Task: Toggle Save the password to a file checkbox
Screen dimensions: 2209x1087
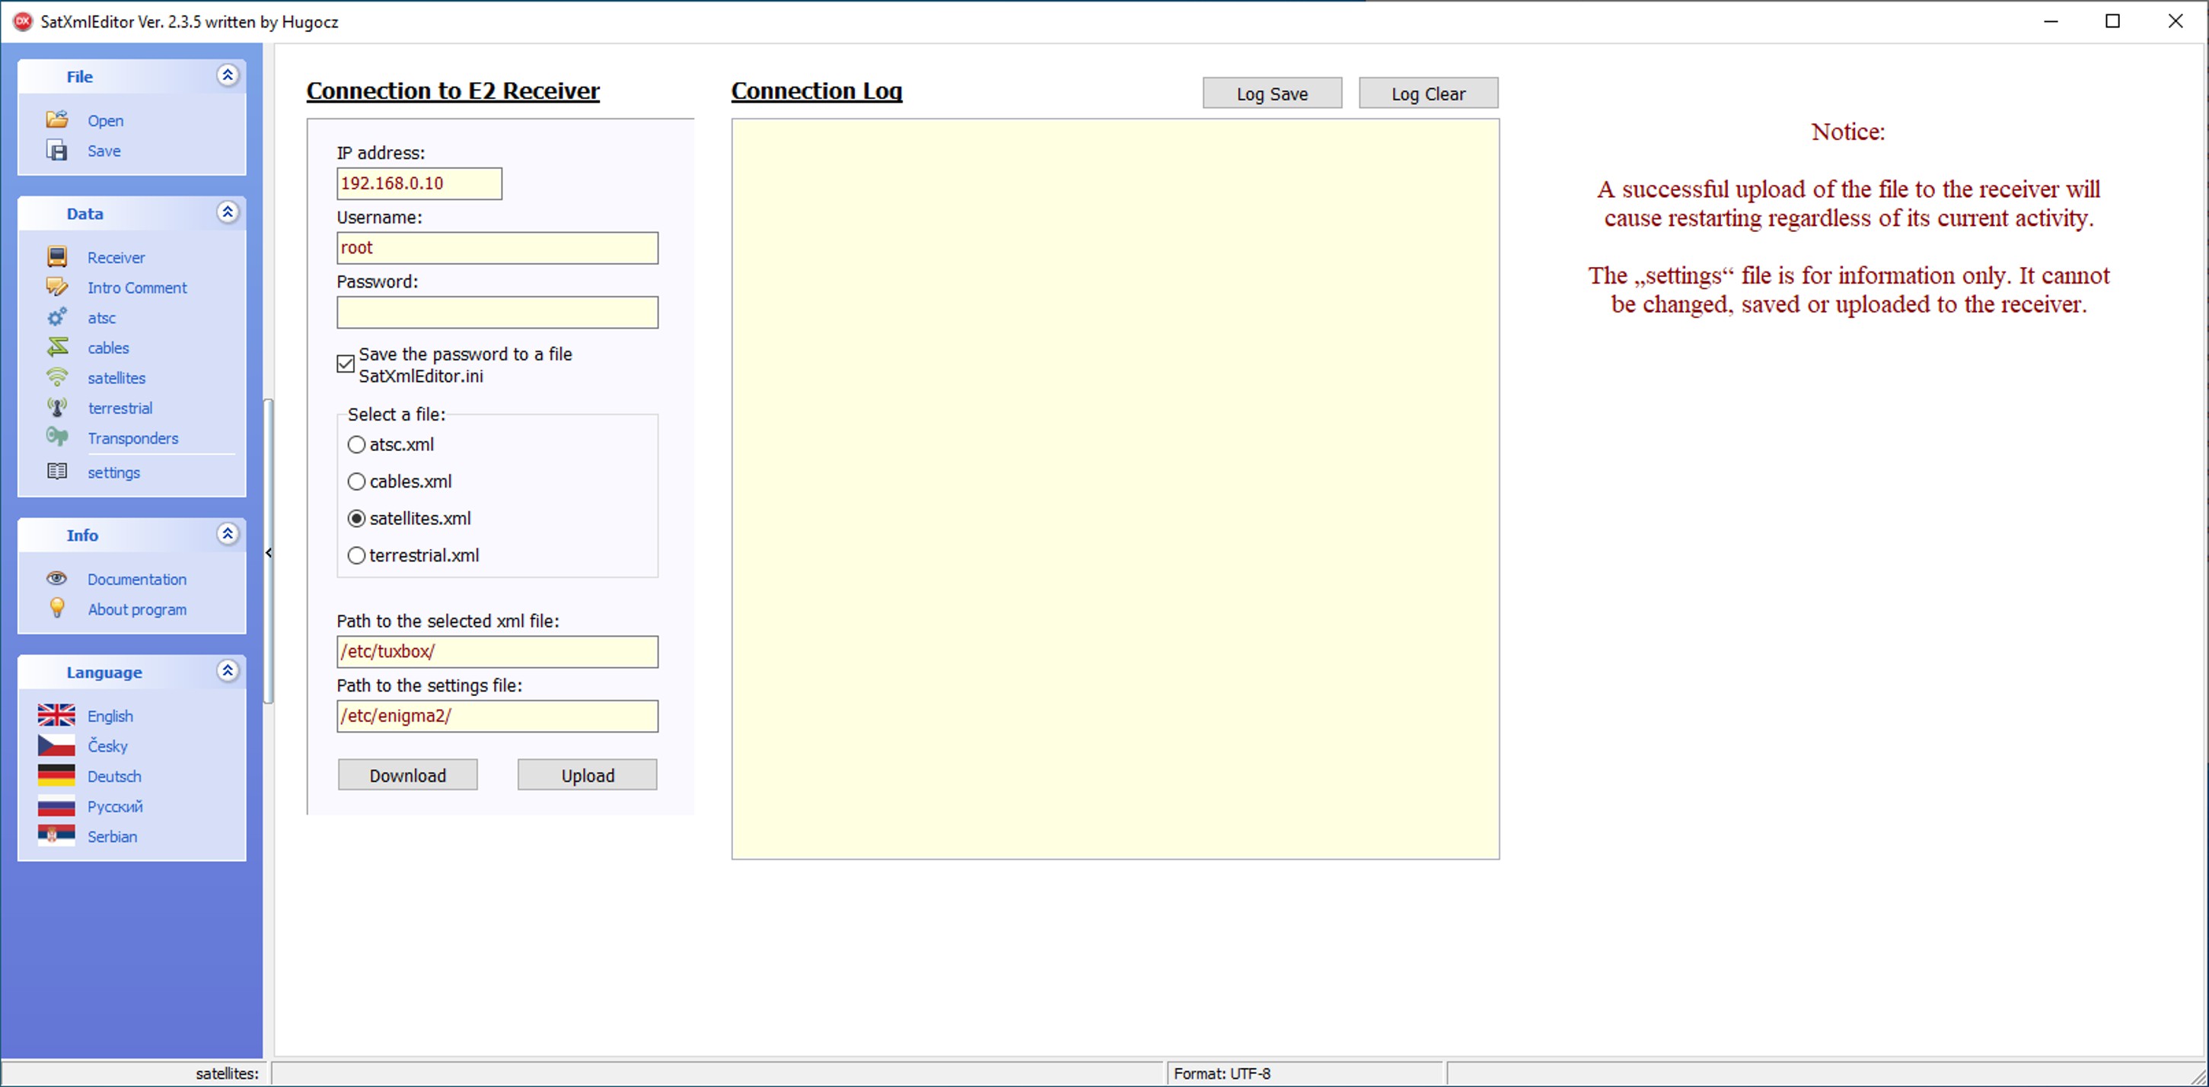Action: (346, 364)
